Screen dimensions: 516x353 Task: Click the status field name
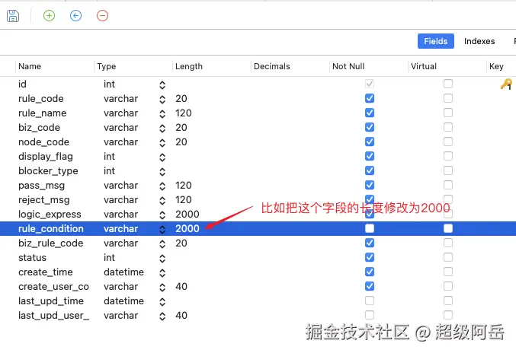[32, 257]
